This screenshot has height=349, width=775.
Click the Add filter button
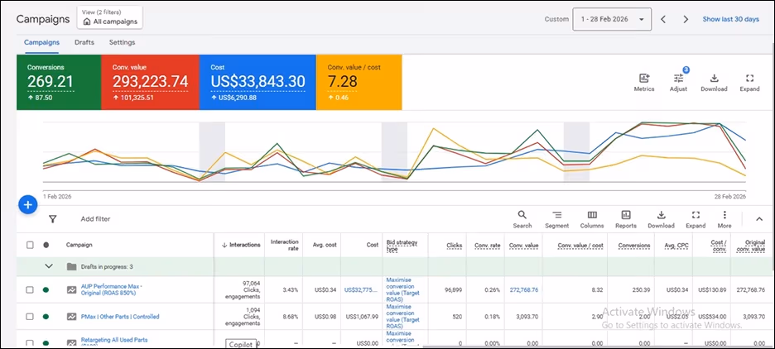tap(95, 219)
